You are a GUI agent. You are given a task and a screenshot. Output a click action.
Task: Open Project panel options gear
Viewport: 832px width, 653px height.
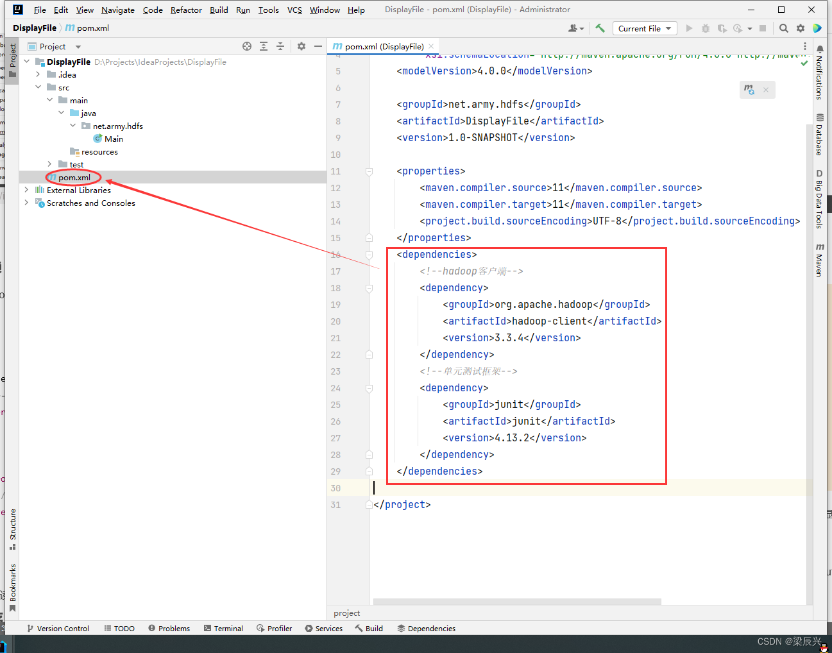point(301,46)
